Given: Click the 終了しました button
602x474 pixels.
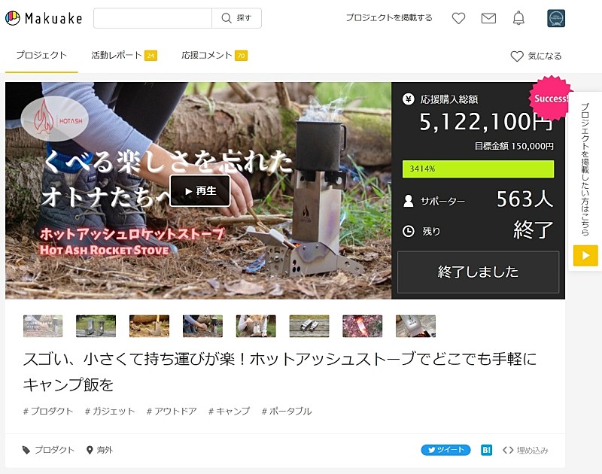Looking at the screenshot, I should [x=478, y=272].
